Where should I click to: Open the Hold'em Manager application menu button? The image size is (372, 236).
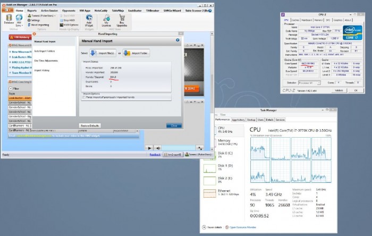(x=7, y=10)
